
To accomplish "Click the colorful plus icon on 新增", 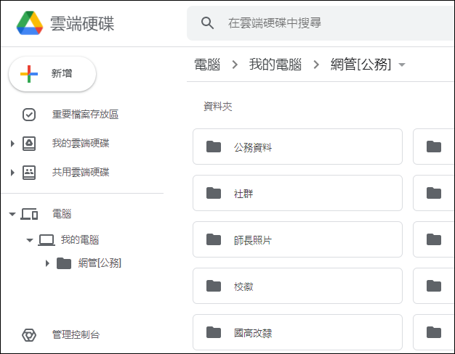I will coord(29,73).
